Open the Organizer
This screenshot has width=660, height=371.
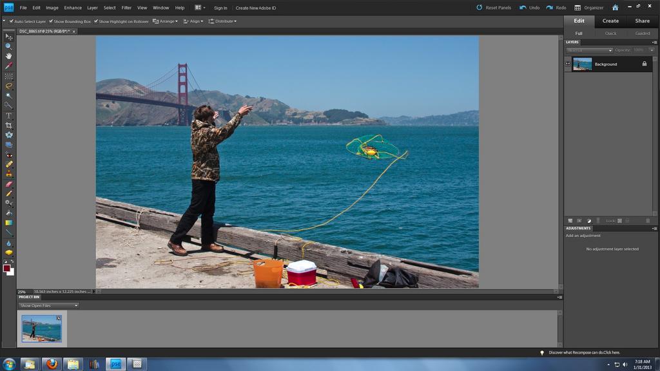(589, 8)
